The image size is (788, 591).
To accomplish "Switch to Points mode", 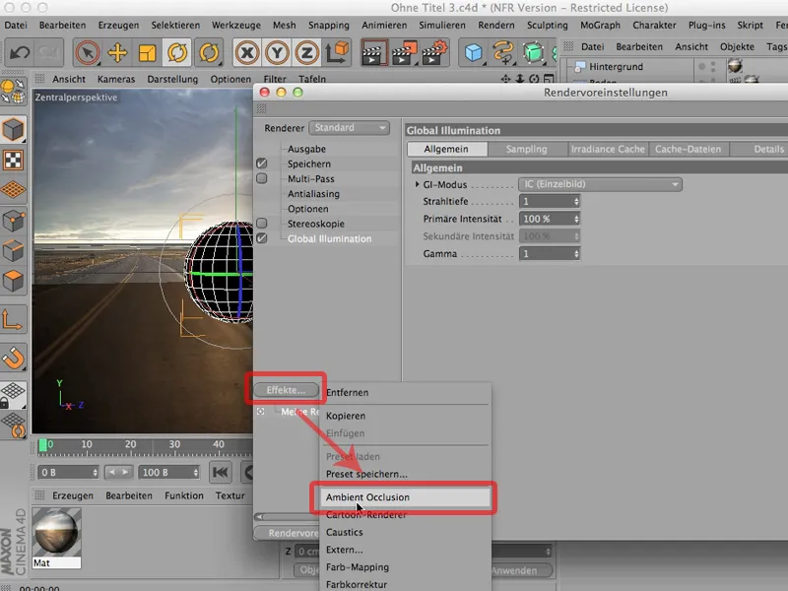I will pos(14,220).
